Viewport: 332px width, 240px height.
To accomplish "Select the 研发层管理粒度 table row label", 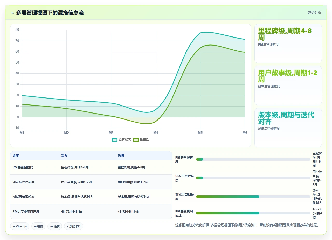I will pyautogui.click(x=24, y=182).
